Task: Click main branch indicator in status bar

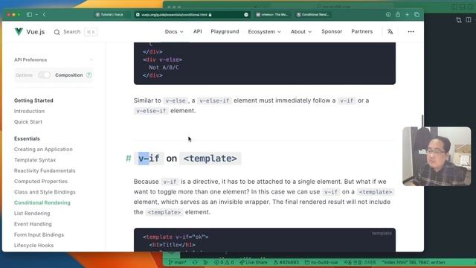Action: [178, 262]
